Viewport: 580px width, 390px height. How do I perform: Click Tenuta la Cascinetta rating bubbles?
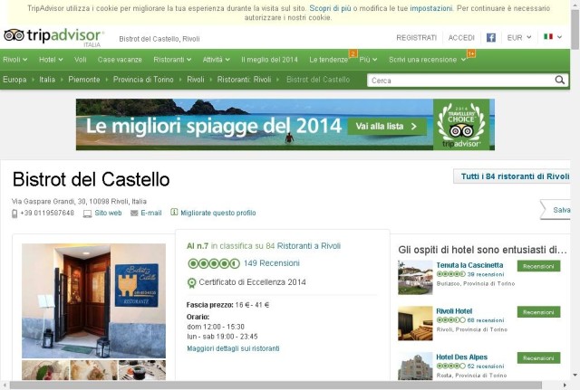[x=451, y=274]
